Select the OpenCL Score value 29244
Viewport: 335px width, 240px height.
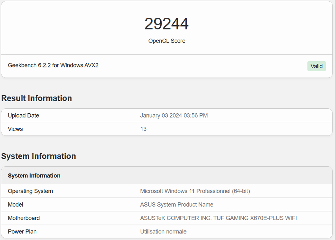[x=167, y=23]
